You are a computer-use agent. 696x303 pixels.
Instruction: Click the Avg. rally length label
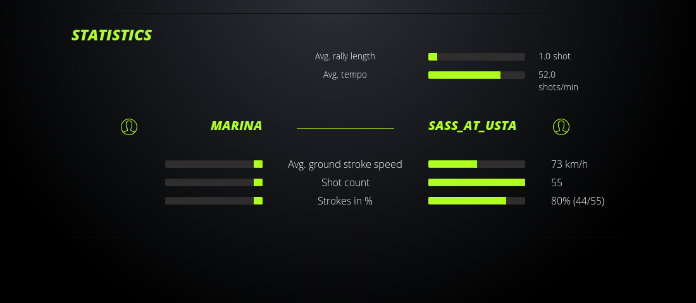[345, 56]
